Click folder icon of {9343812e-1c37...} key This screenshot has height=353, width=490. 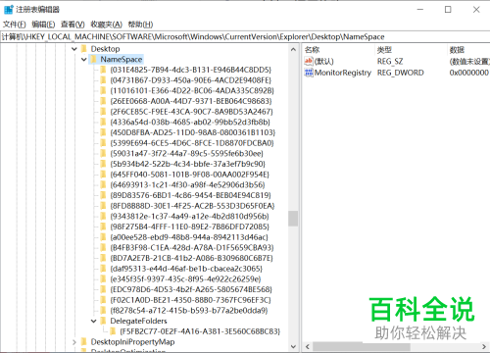coord(103,216)
